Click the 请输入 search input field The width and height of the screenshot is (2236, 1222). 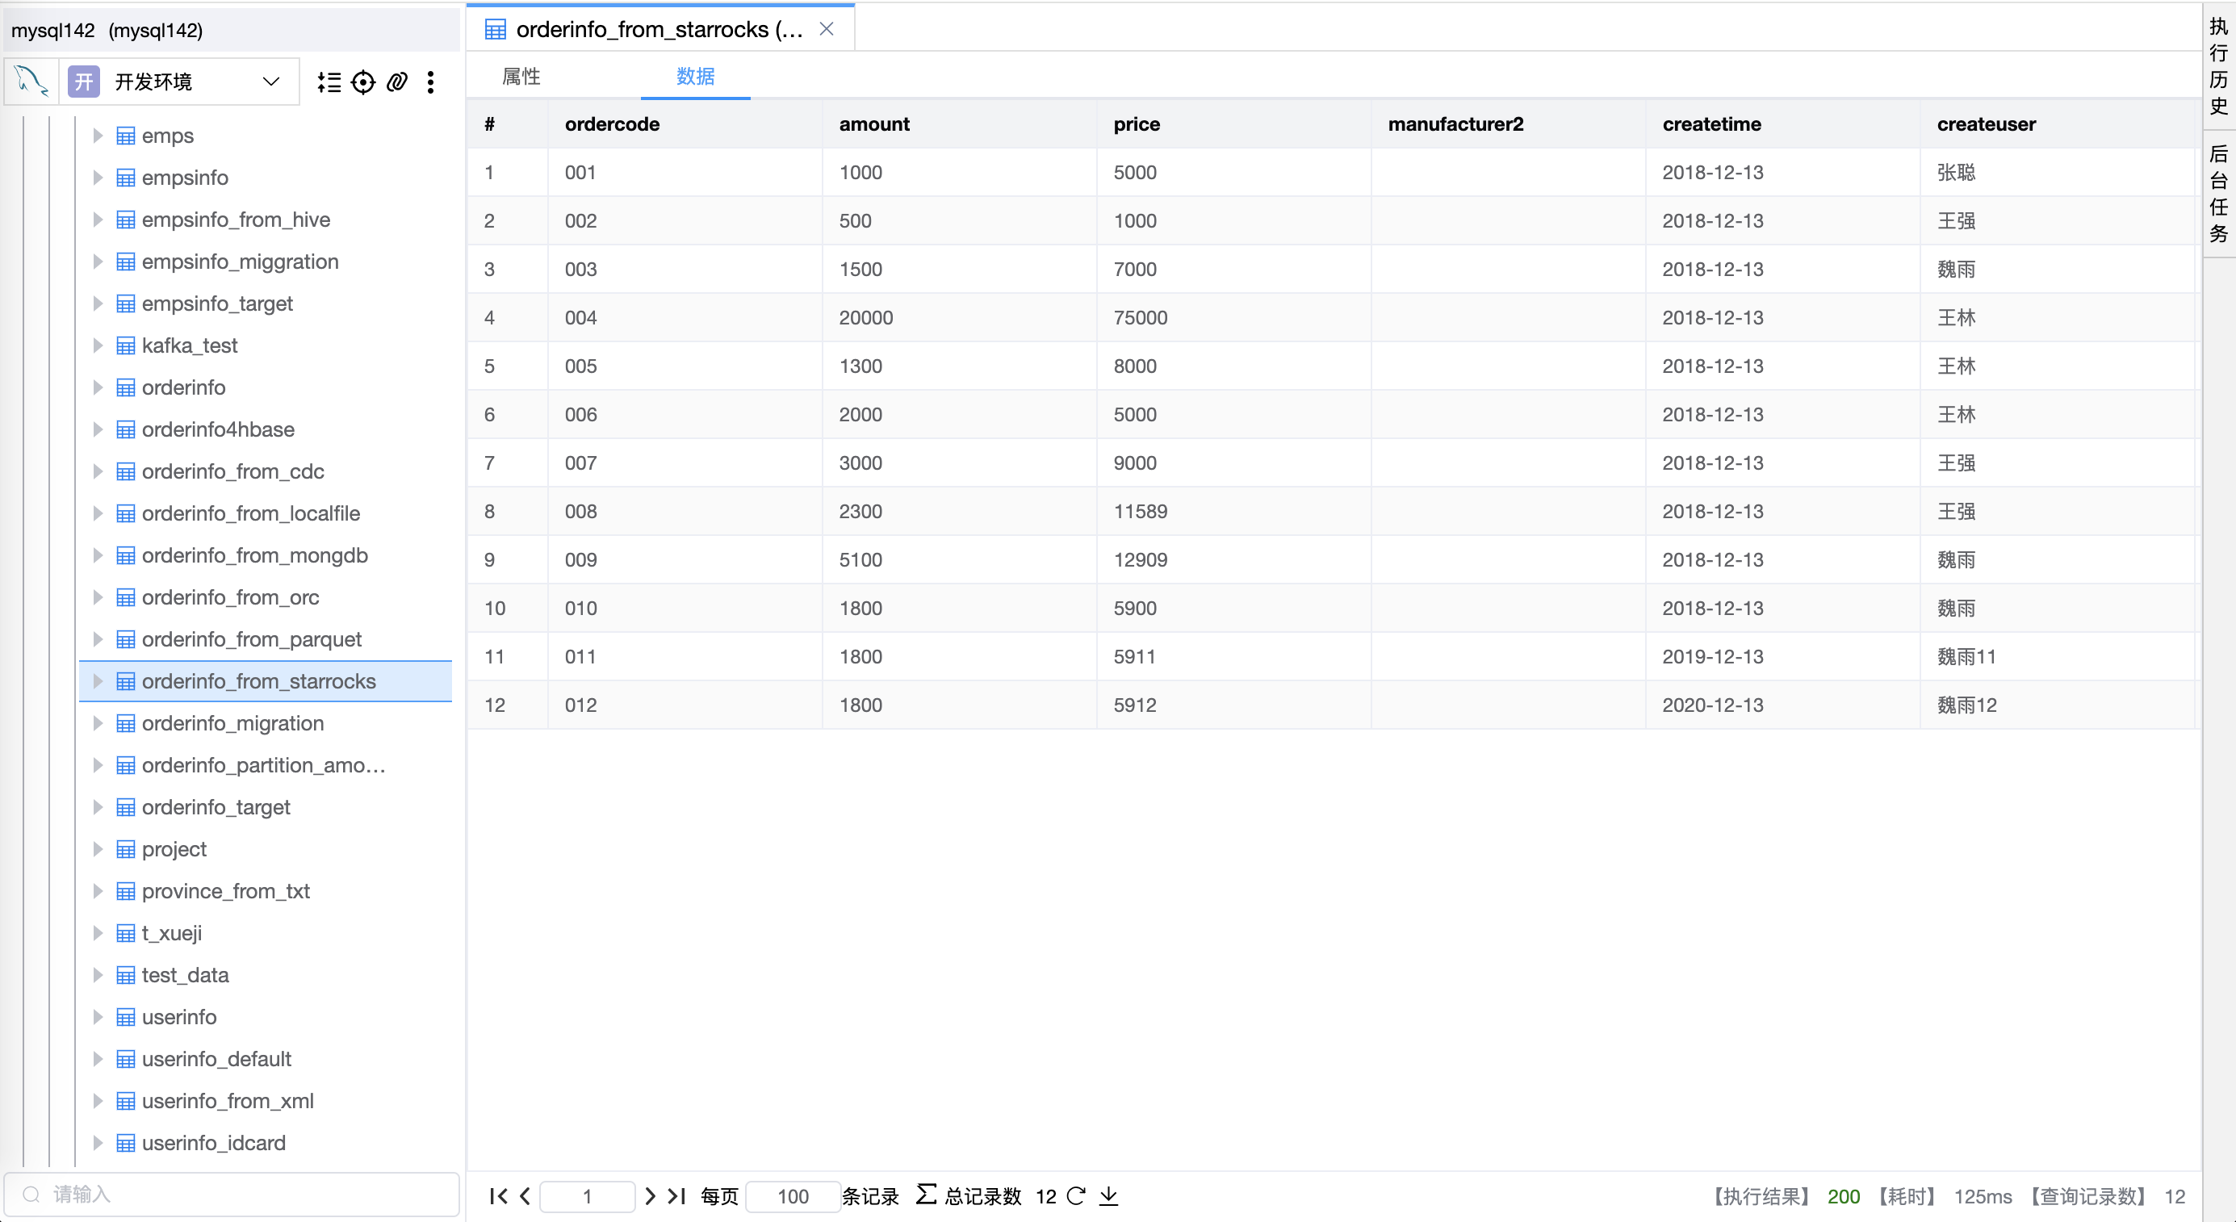pyautogui.click(x=243, y=1195)
